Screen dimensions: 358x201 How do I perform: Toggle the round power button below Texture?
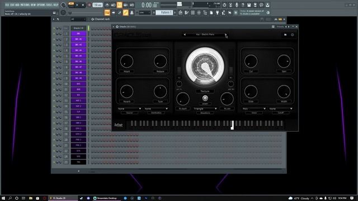205,98
